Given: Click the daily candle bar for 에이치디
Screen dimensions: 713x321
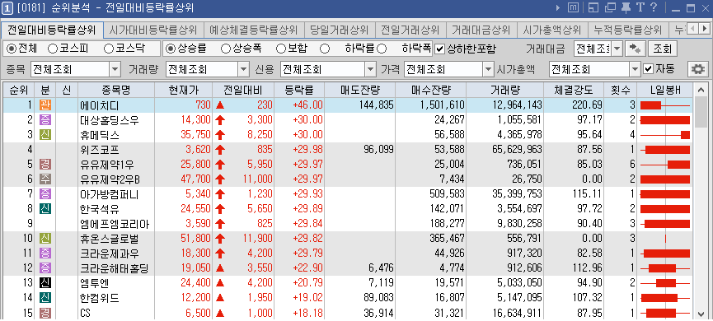Looking at the screenshot, I should click(x=665, y=105).
